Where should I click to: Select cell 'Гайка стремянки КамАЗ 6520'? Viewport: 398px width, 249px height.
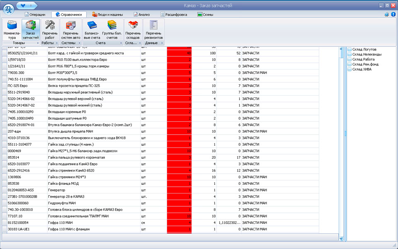pyautogui.click(x=94, y=170)
